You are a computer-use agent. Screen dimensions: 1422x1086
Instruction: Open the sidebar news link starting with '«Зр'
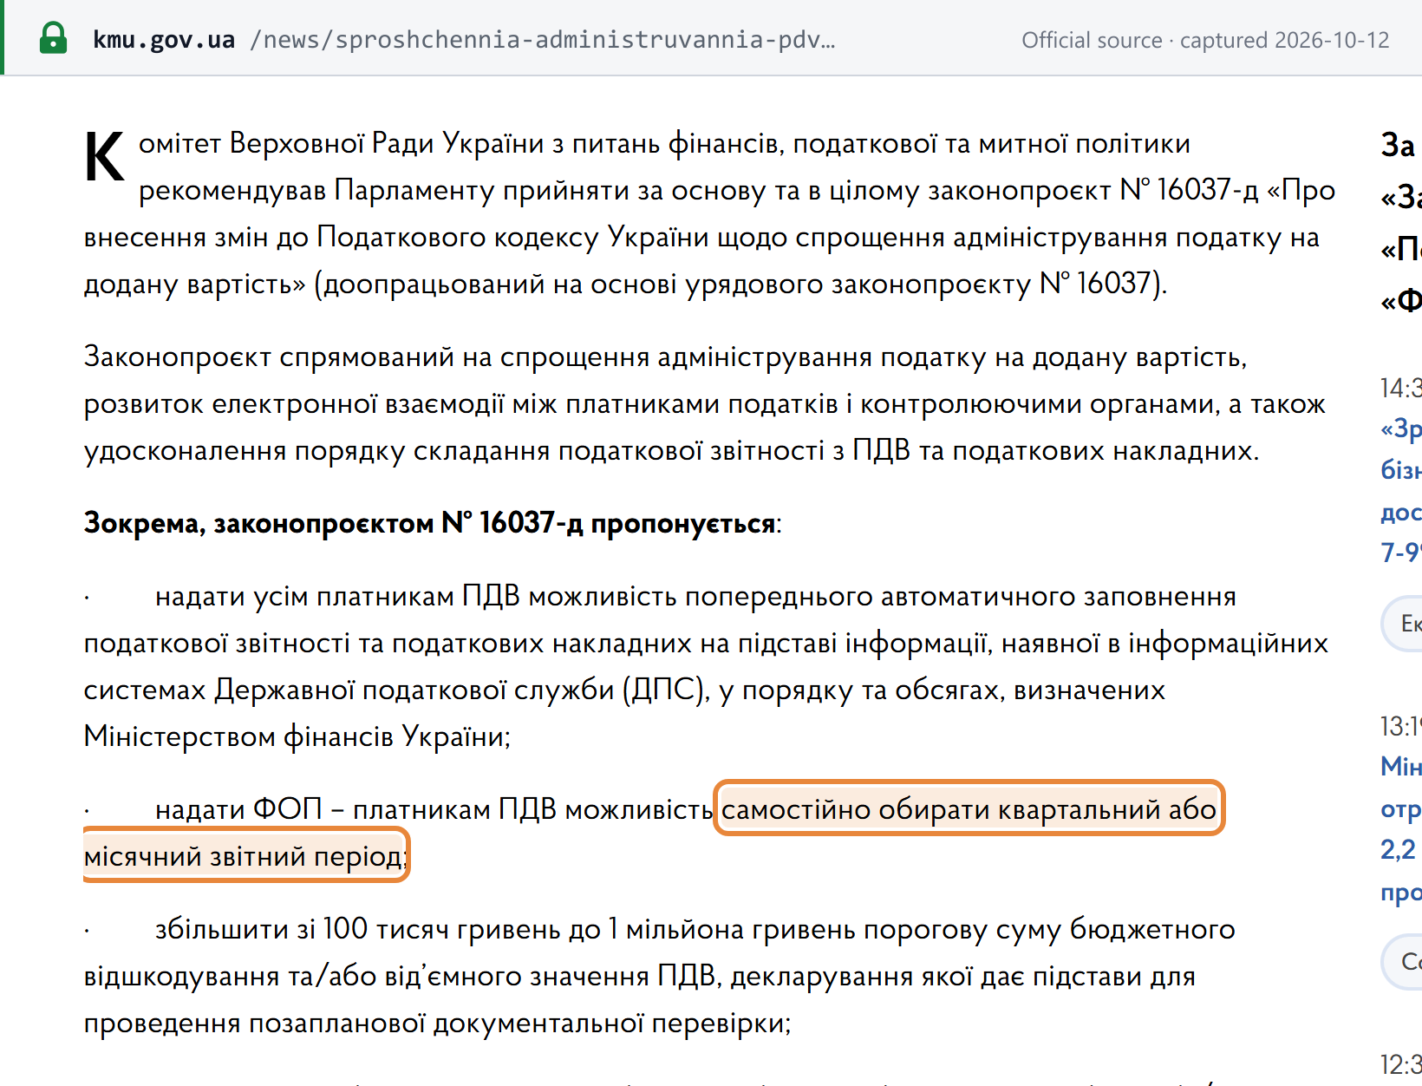[x=1401, y=490]
